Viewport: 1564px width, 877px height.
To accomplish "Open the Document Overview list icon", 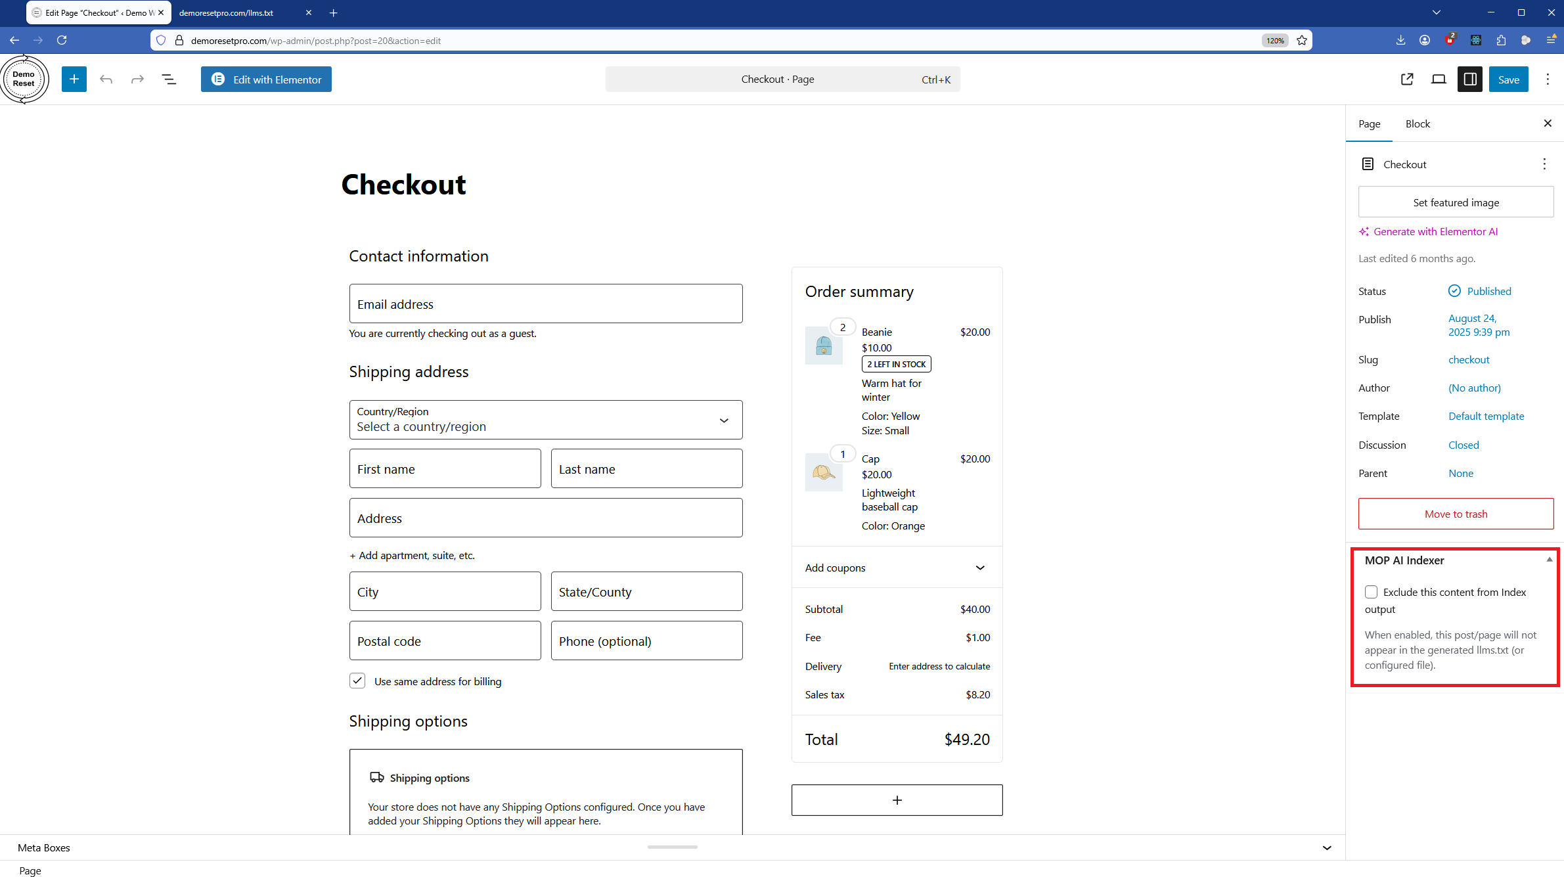I will 169,79.
